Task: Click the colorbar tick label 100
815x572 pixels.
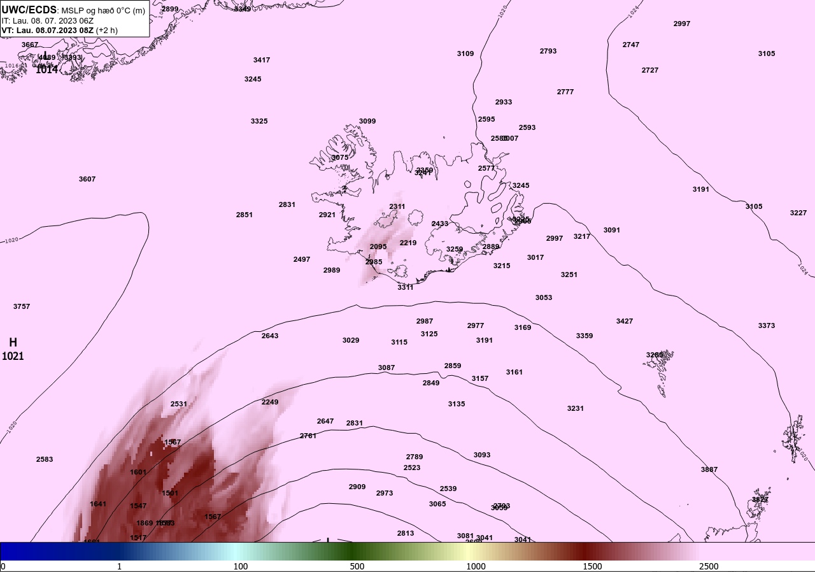Action: point(241,566)
